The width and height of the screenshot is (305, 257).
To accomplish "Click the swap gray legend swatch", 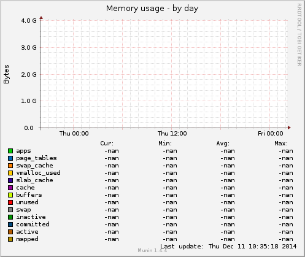I will [x=10, y=210].
